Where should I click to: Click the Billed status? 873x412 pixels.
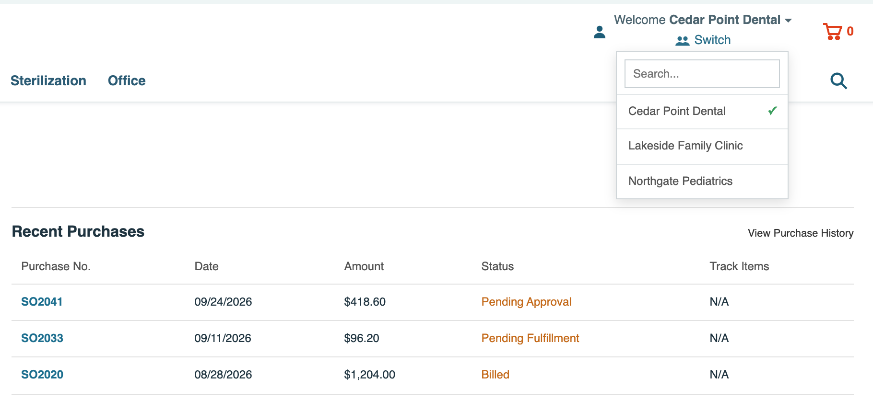pos(495,375)
